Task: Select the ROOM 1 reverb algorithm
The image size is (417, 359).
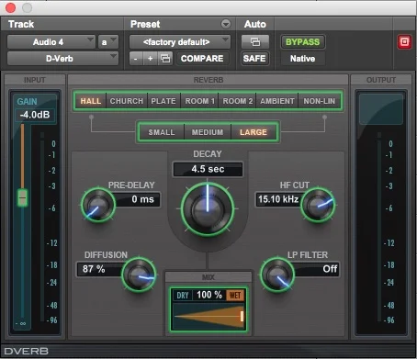Action: coord(199,101)
